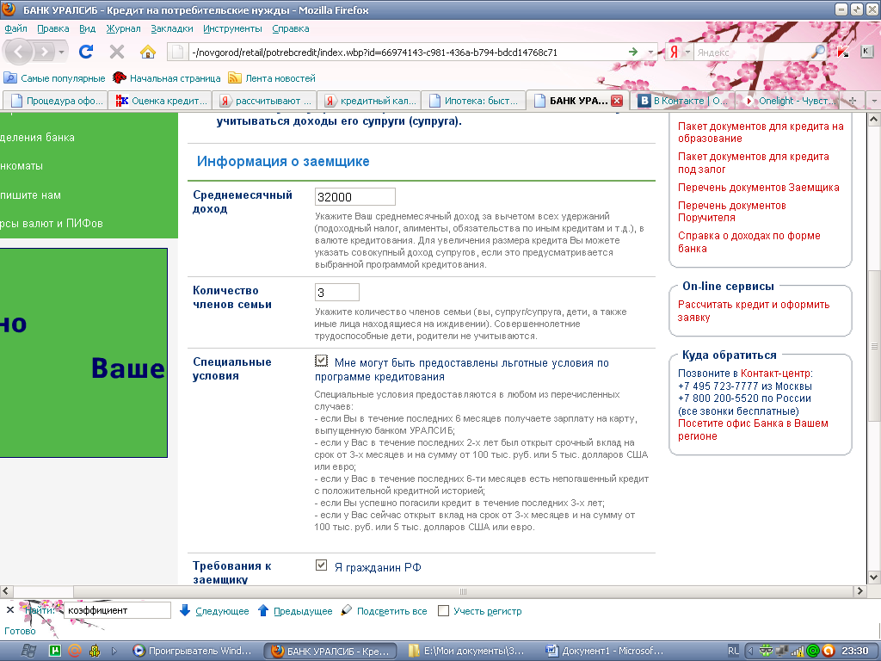Viewport: 881px width, 661px height.
Task: Open the Инструменты menu
Action: [x=232, y=28]
